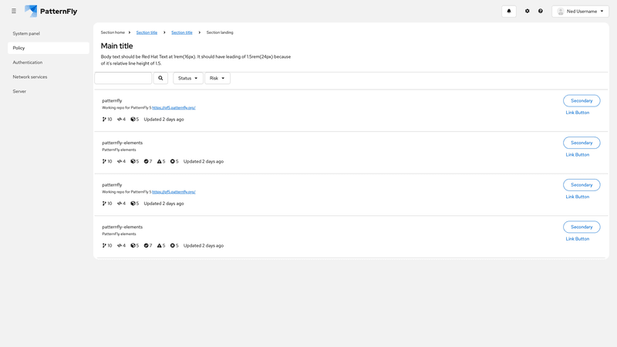Go to Authentication in the sidebar

[28, 62]
